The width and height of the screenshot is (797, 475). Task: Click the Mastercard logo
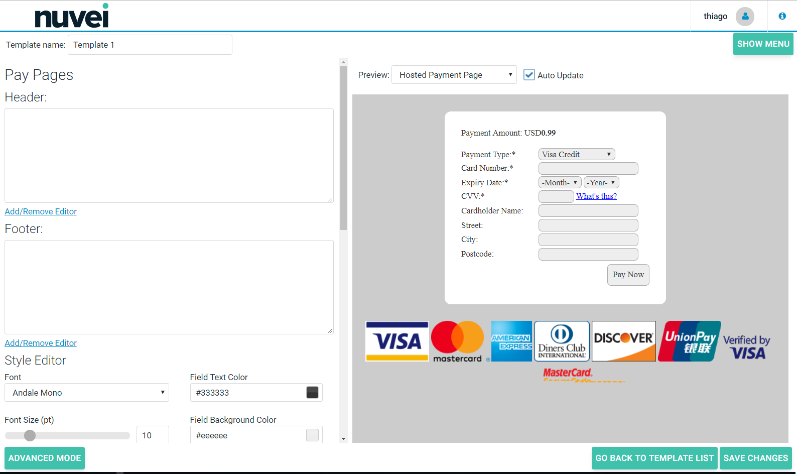(458, 341)
